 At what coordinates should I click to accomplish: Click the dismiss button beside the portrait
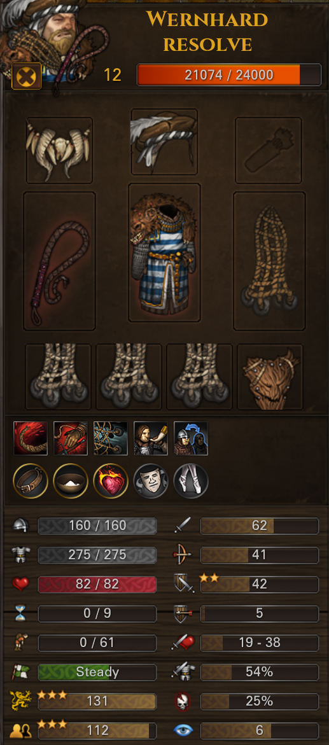26,76
